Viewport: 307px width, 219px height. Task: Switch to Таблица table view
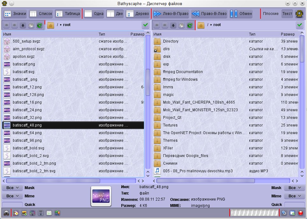68,14
